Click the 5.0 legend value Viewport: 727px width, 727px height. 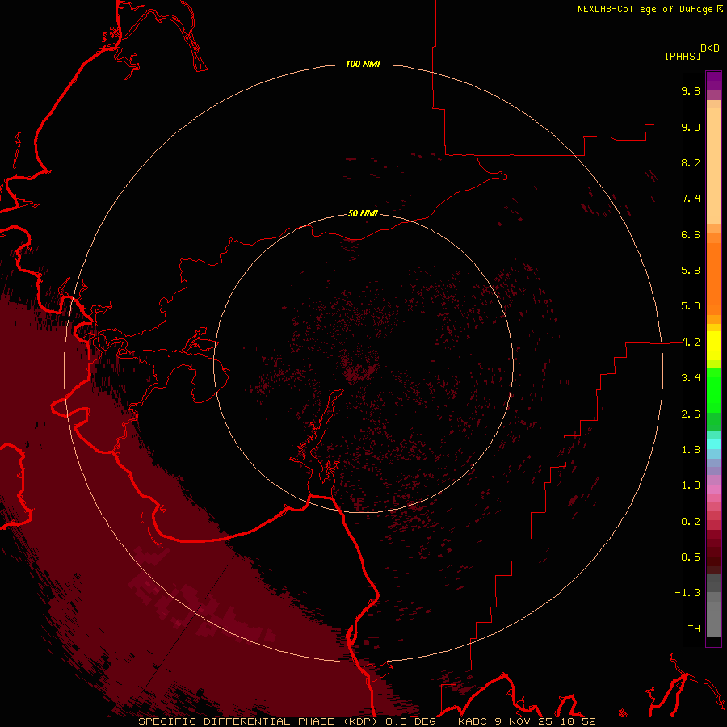(691, 306)
